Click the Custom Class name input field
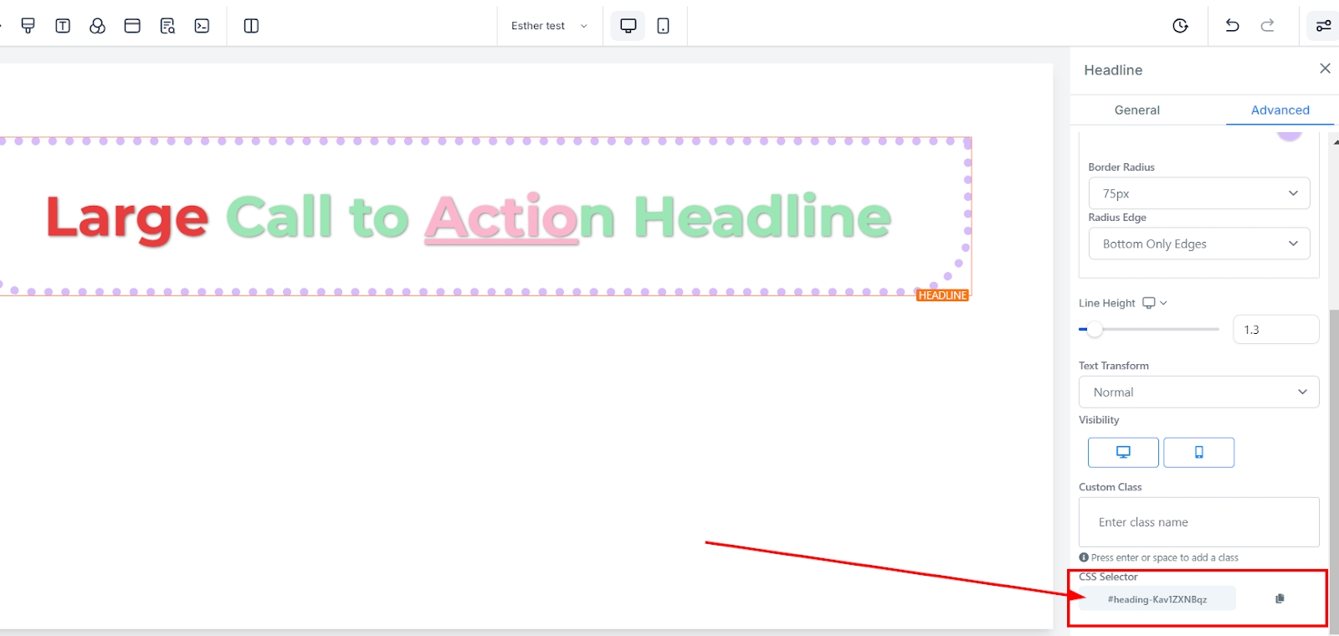Image resolution: width=1339 pixels, height=636 pixels. coord(1198,522)
